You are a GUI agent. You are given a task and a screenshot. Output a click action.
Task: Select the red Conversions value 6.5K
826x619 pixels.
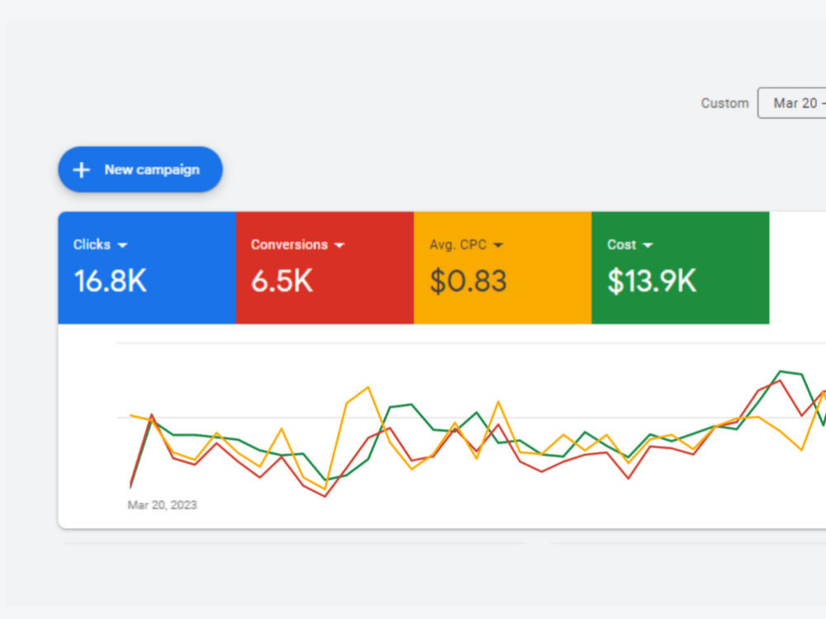[x=282, y=281]
